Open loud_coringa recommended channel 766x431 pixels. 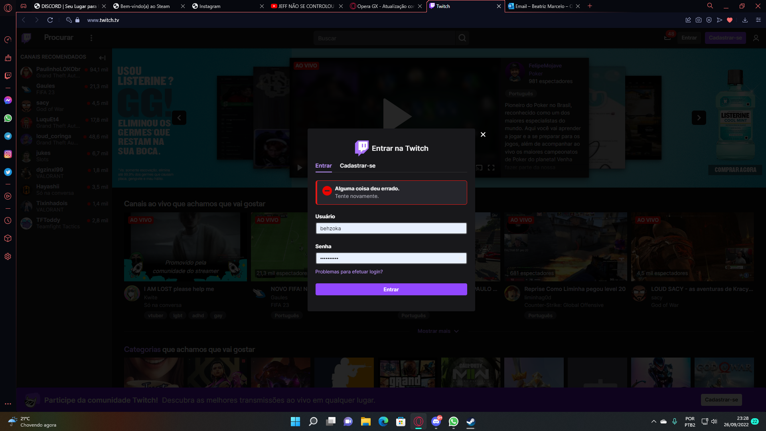[x=64, y=139]
